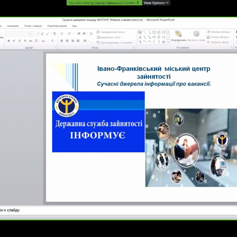Toggle strikethrough (abc) formatting

(31, 41)
